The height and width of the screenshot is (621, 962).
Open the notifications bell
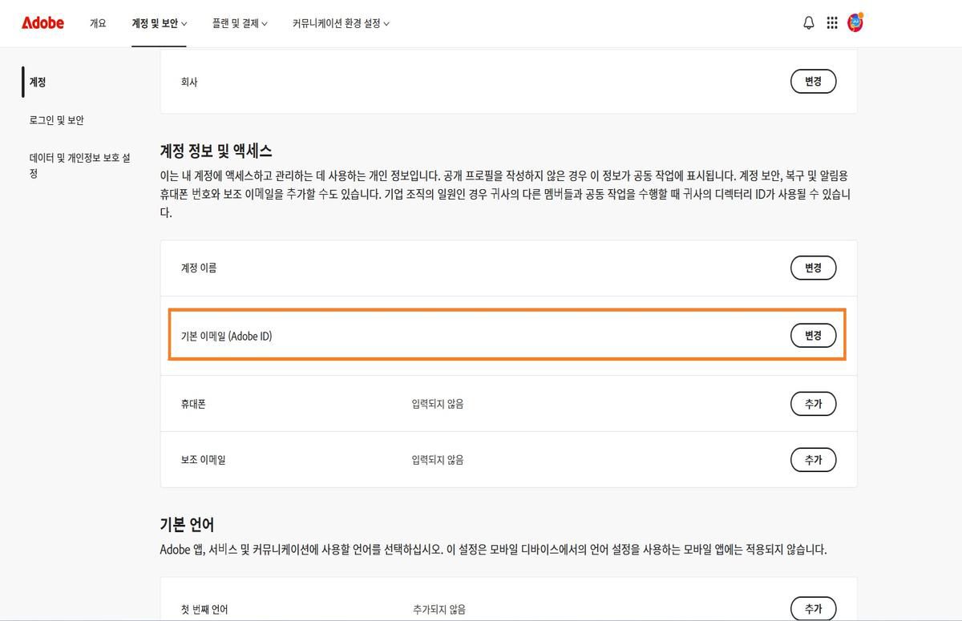[808, 22]
